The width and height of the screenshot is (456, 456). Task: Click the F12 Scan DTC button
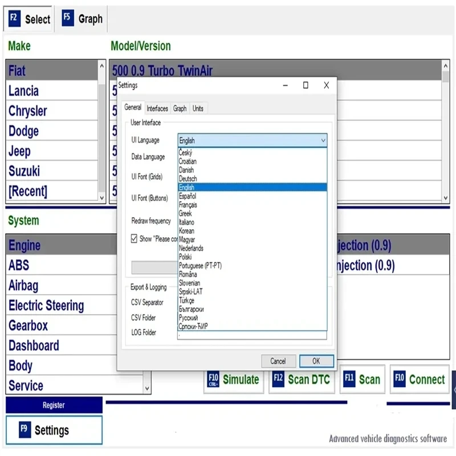tap(302, 379)
